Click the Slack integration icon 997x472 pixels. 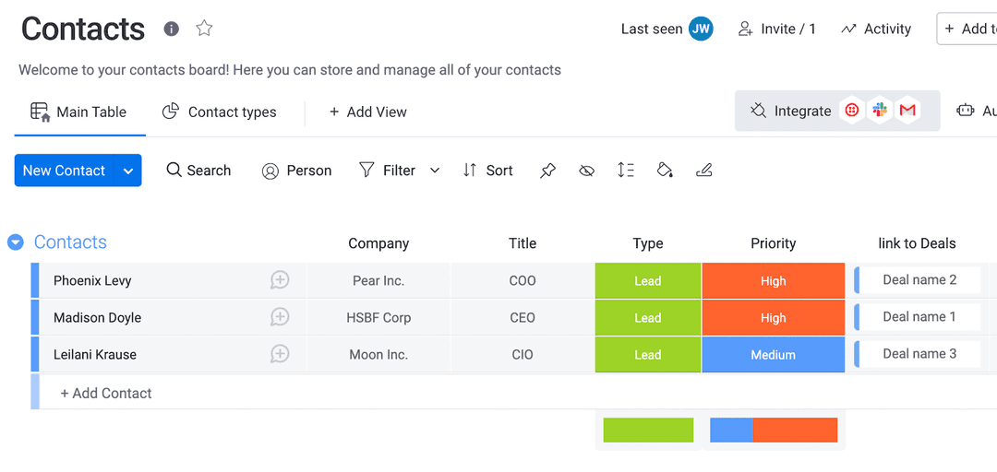click(x=880, y=111)
